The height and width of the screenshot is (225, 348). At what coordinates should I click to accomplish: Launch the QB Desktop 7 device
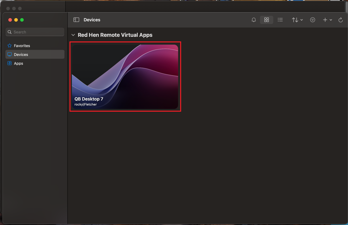point(125,76)
